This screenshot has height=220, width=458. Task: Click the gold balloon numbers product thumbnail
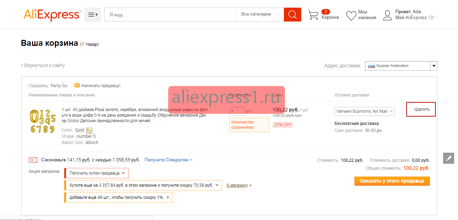click(43, 121)
